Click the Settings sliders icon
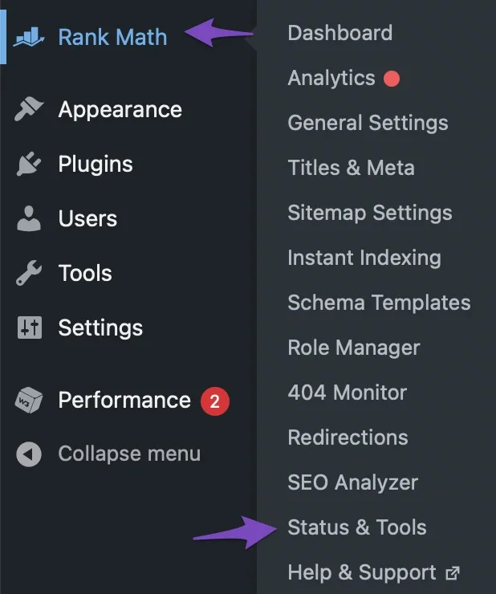Image resolution: width=496 pixels, height=594 pixels. coord(29,328)
